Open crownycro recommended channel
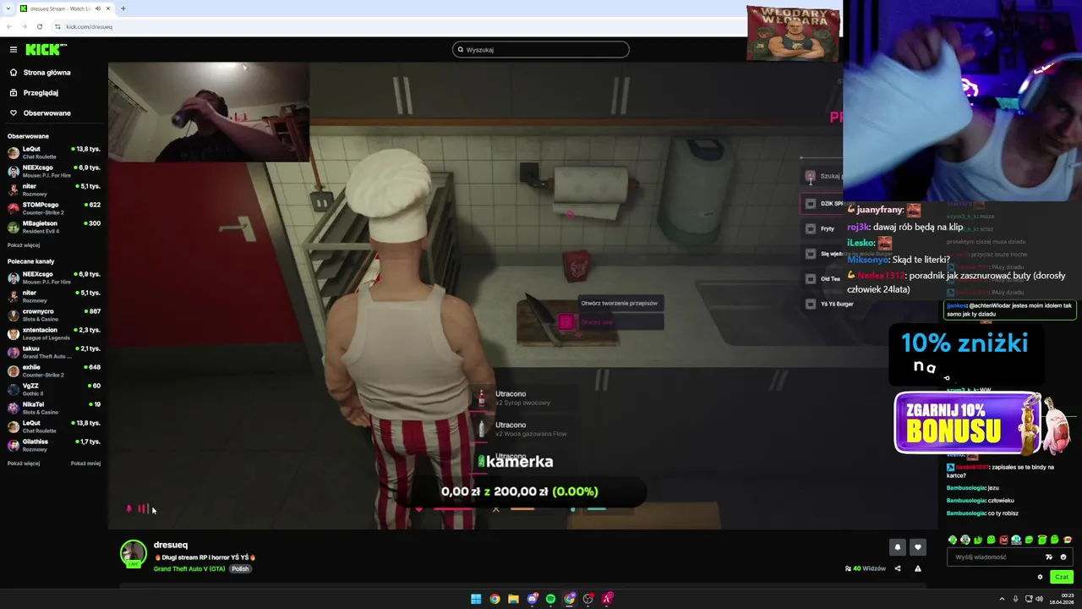 53,315
